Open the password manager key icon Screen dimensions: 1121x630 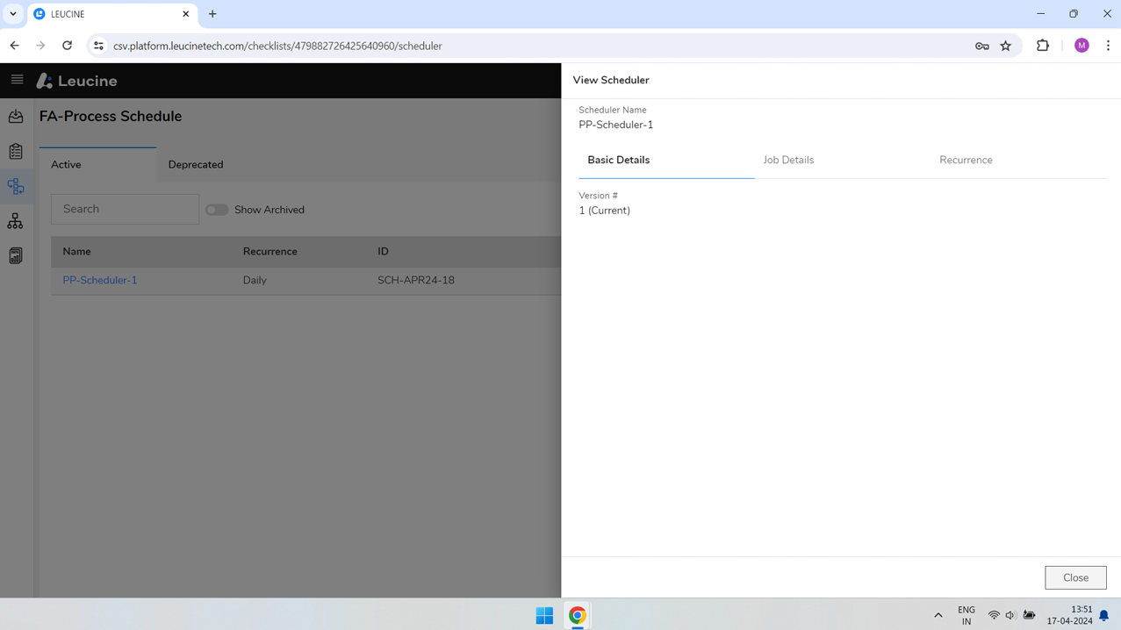982,46
